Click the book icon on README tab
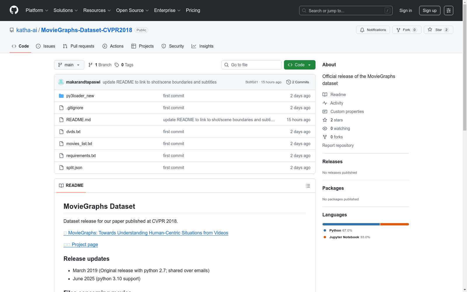 [x=61, y=185]
